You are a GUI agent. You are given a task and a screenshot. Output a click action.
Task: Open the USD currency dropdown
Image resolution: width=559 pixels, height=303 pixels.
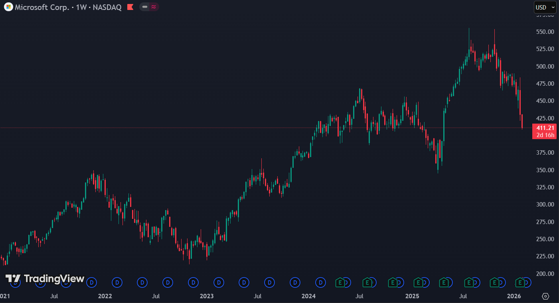(x=545, y=7)
